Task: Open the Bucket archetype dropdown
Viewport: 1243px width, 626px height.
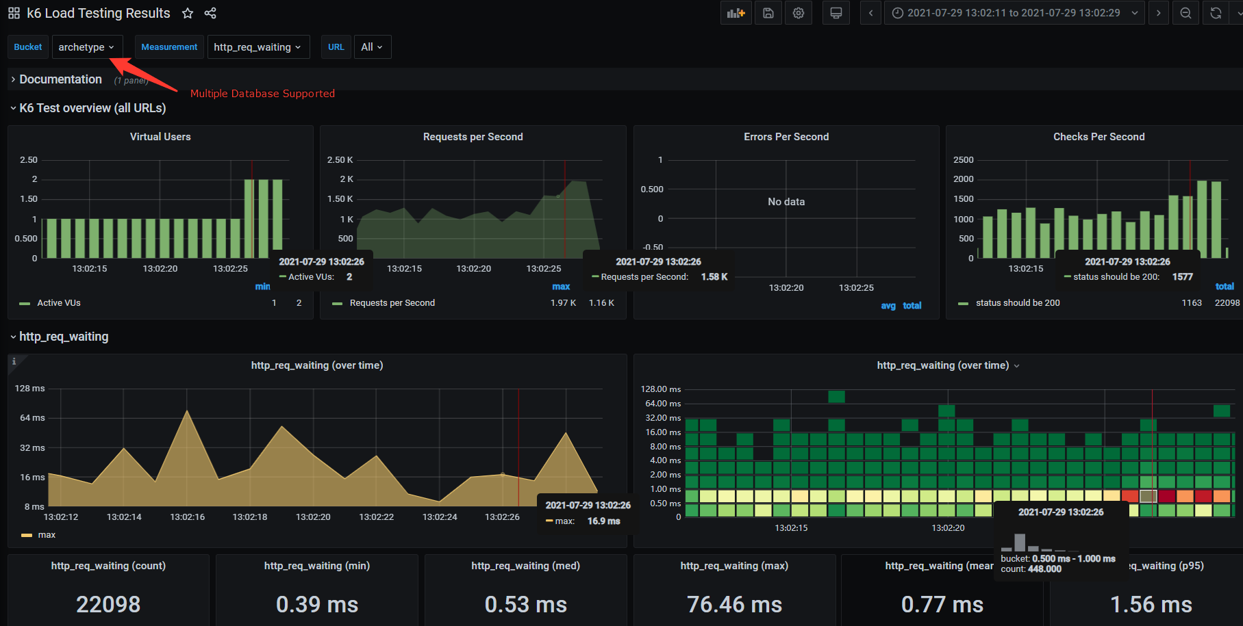Action: (x=87, y=47)
